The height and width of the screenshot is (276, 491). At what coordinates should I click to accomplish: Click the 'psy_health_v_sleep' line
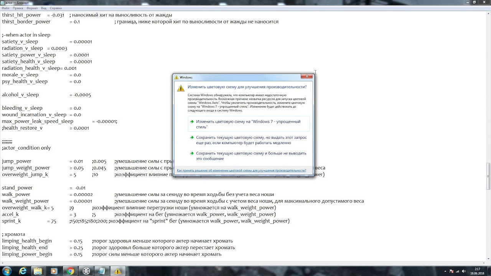(x=41, y=81)
